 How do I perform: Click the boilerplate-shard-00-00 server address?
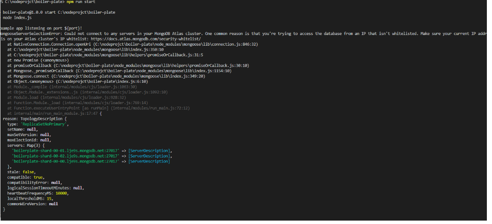66,161
